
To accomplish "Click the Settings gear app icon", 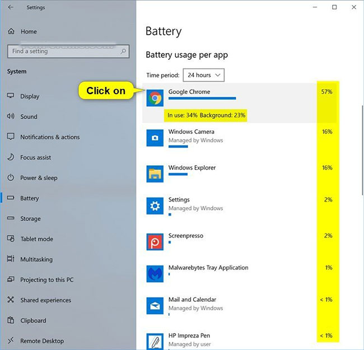I will click(155, 206).
